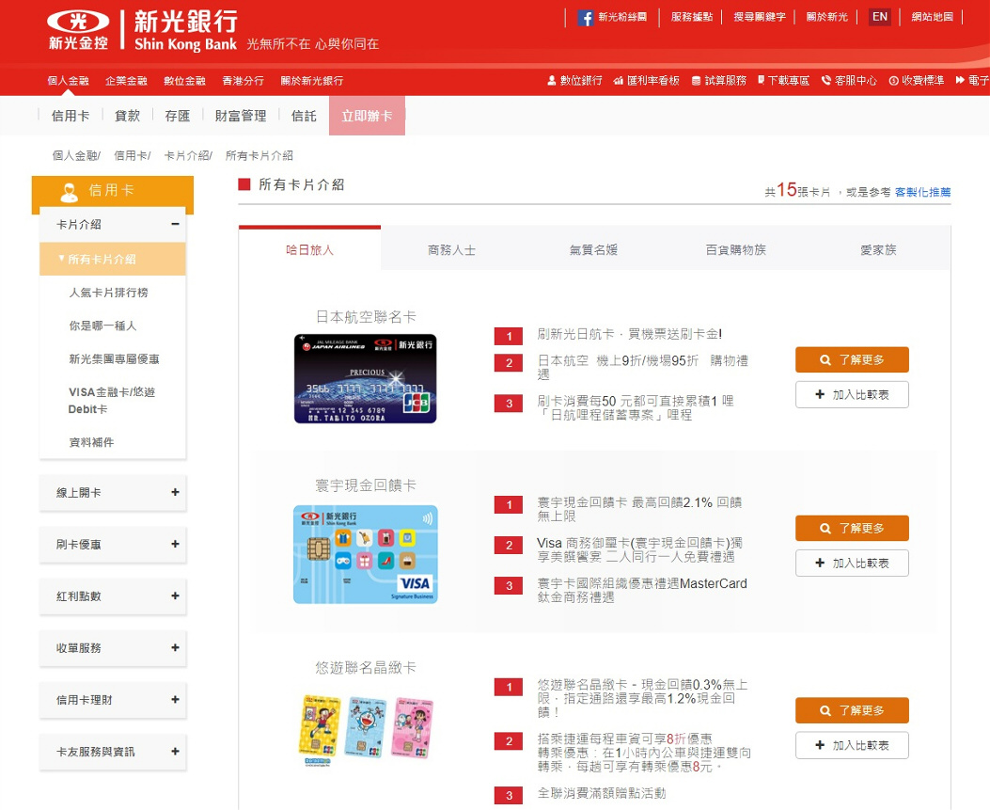990x810 pixels.
Task: Open the 關於新光銀行 top menu
Action: click(x=312, y=81)
